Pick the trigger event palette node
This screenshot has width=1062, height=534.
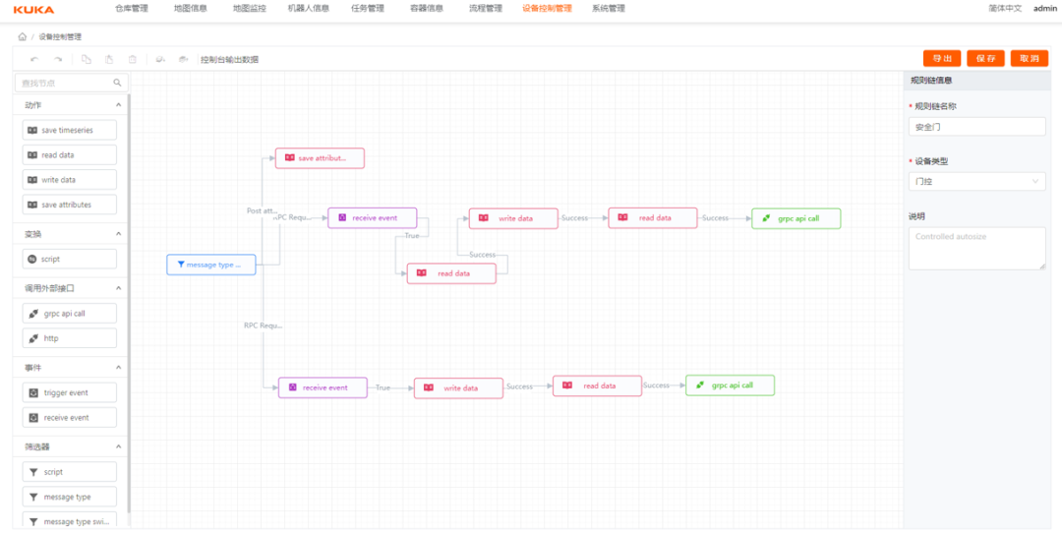pyautogui.click(x=69, y=392)
